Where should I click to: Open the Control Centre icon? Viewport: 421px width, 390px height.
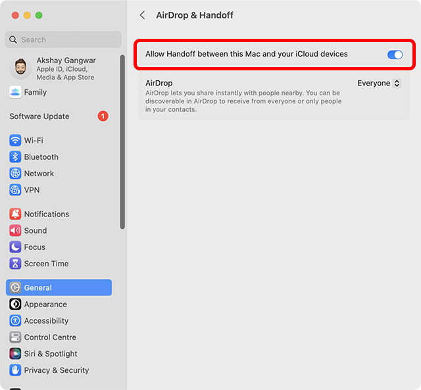click(x=15, y=337)
